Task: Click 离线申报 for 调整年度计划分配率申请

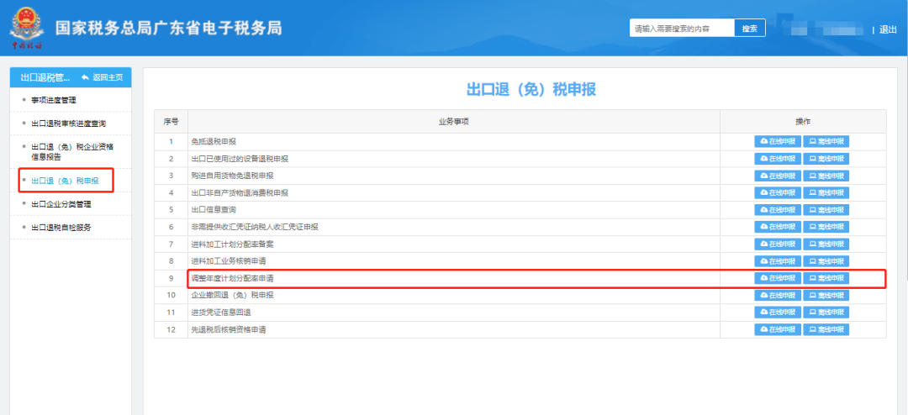Action: tap(826, 278)
